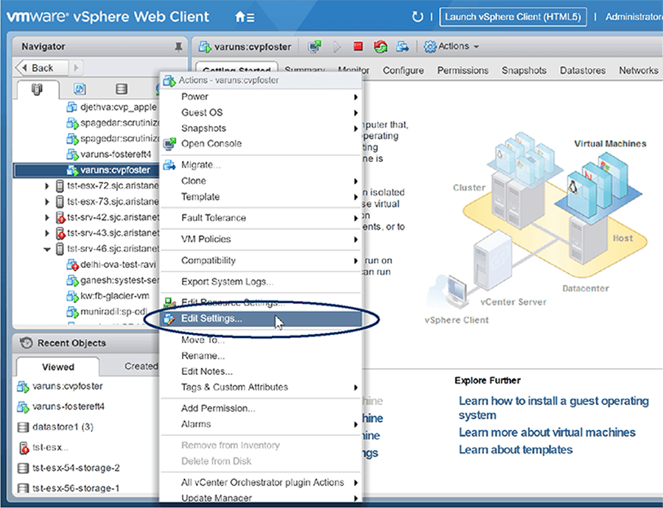Image resolution: width=663 pixels, height=508 pixels.
Task: Select the Viewed tab in Recent Objects
Action: [x=58, y=367]
